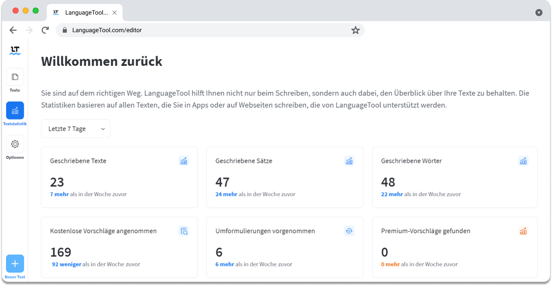The width and height of the screenshot is (552, 286).
Task: Click the Texte sidebar label
Action: coord(15,90)
